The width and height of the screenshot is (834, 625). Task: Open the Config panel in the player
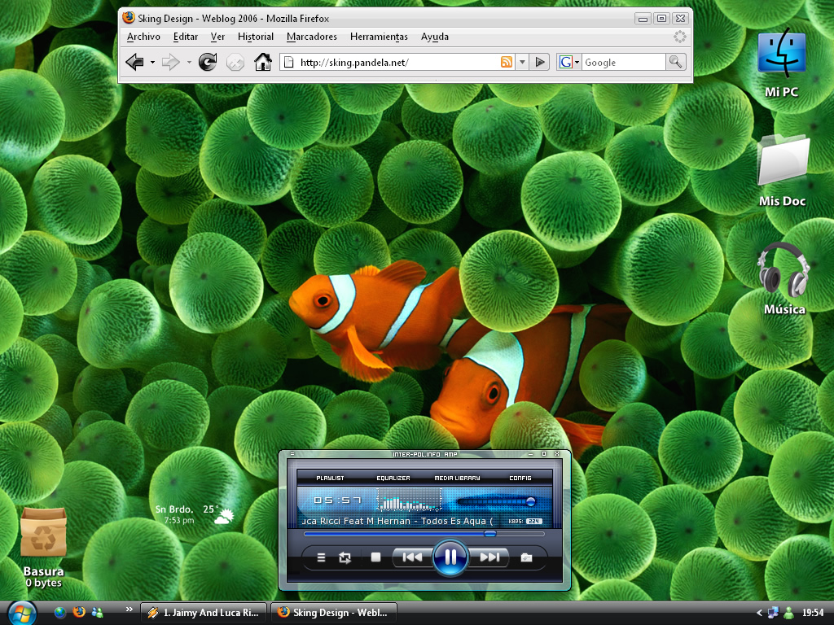520,478
